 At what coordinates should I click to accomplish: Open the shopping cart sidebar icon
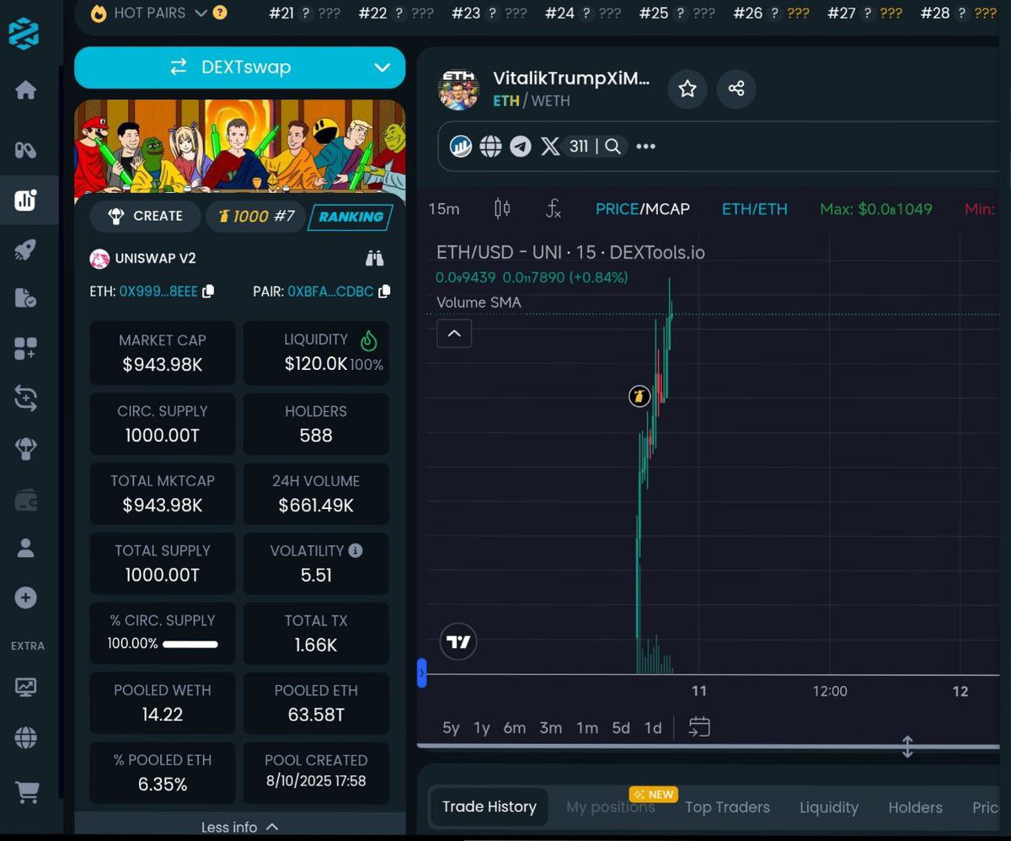point(27,791)
